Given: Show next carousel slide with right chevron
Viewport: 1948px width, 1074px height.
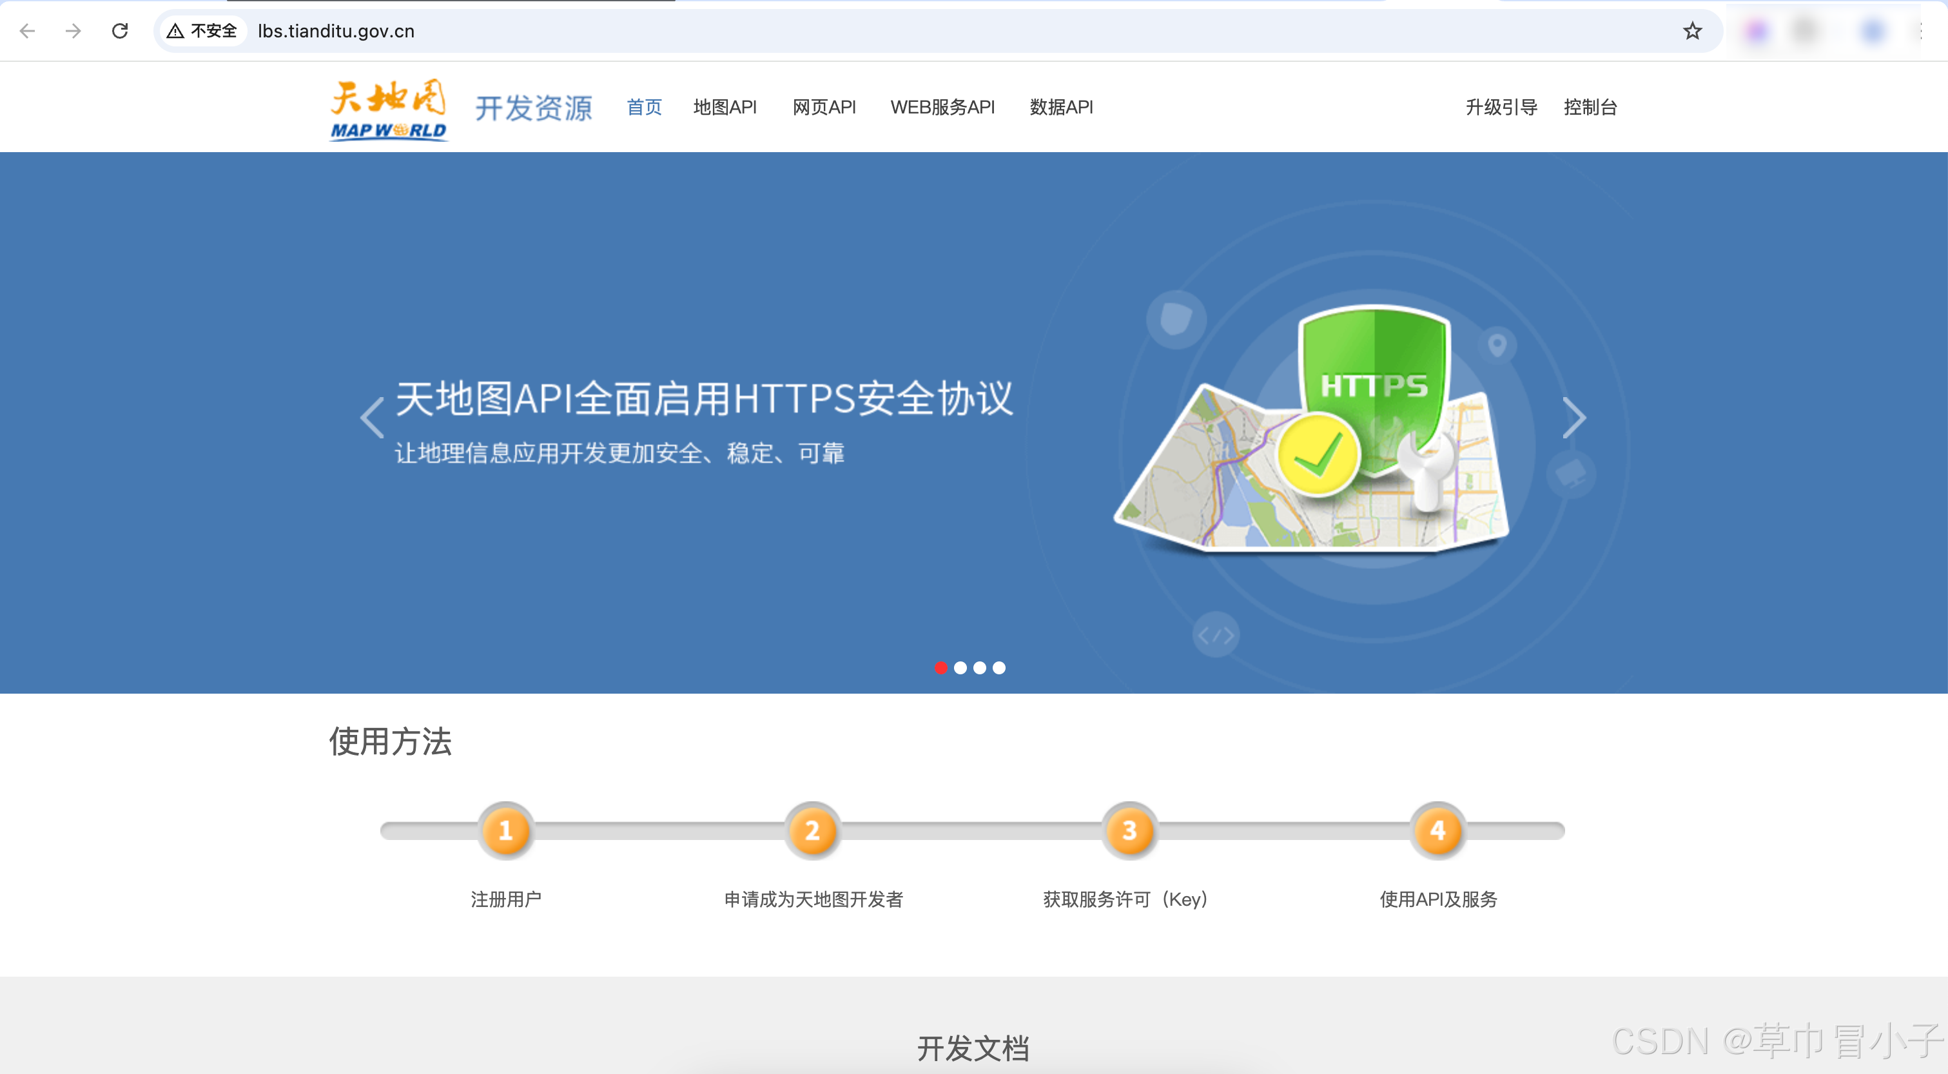Looking at the screenshot, I should tap(1573, 418).
